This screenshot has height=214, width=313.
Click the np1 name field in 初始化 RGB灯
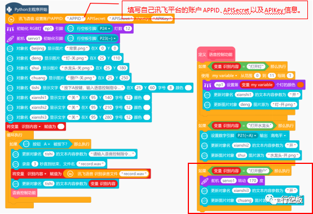point(49,29)
